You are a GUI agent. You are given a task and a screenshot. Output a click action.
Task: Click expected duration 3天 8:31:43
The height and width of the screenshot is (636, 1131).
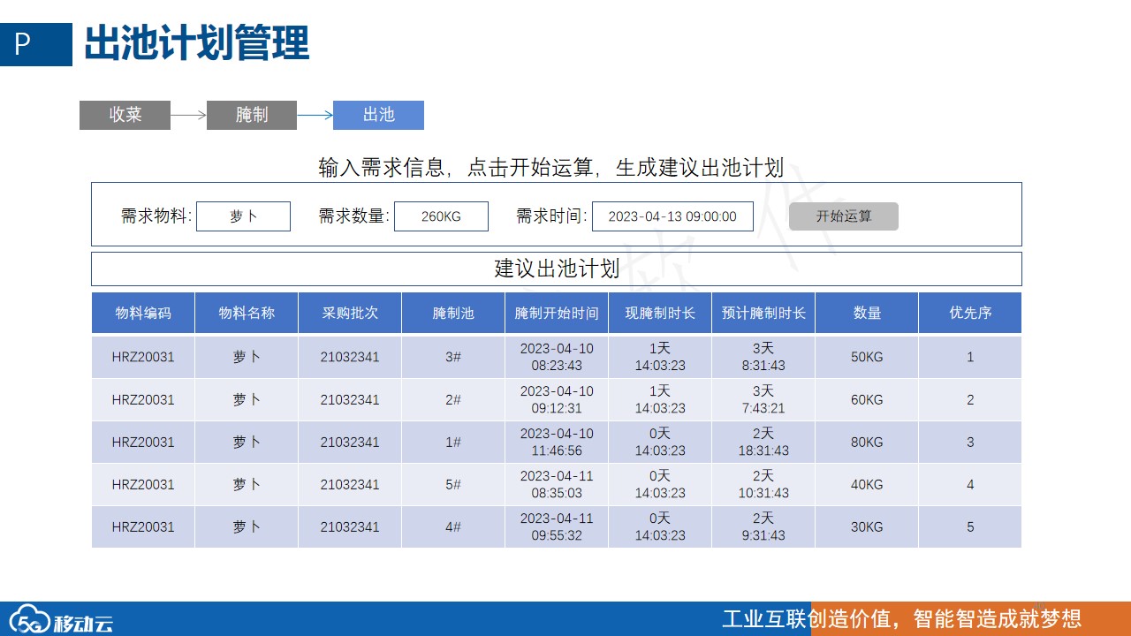click(763, 357)
